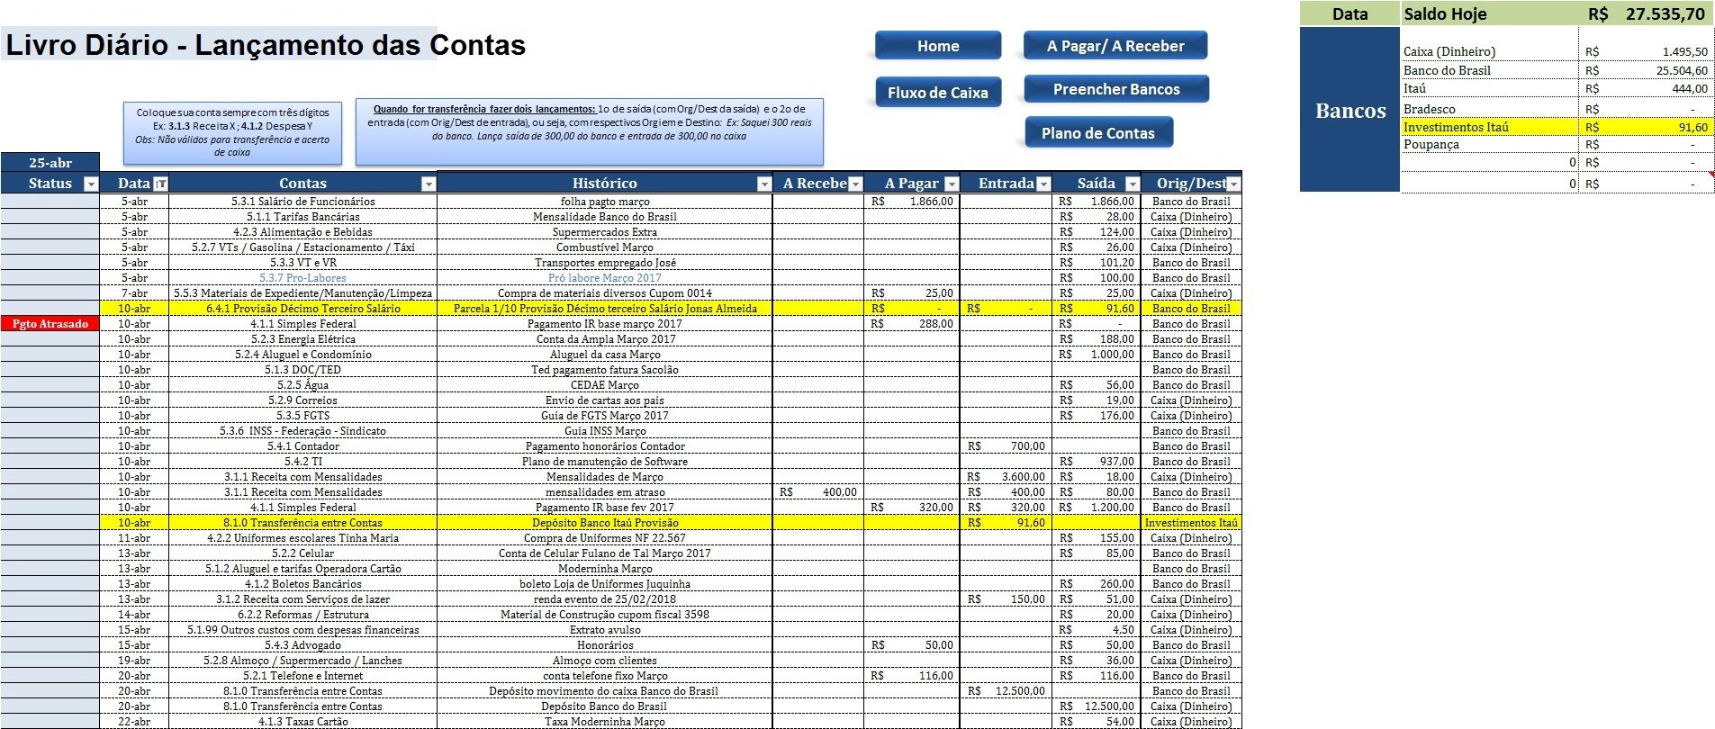This screenshot has width=1715, height=729.
Task: Click the Preencher Bancos button
Action: pos(1116,89)
